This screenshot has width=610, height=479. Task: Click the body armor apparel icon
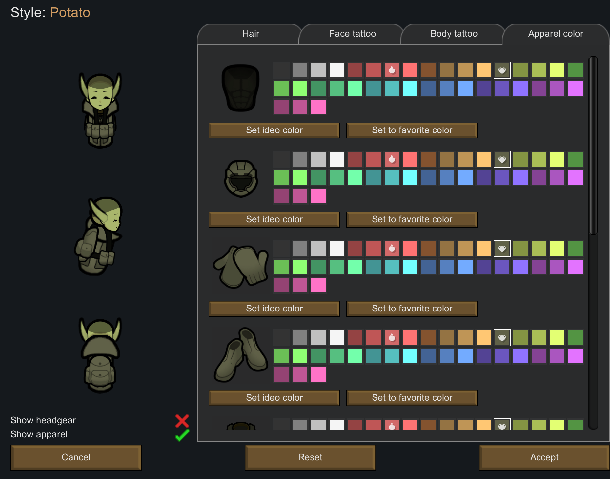coord(241,88)
